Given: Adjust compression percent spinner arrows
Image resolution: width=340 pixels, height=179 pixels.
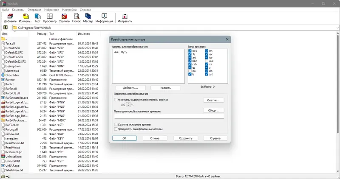Looking at the screenshot, I should click(x=128, y=105).
